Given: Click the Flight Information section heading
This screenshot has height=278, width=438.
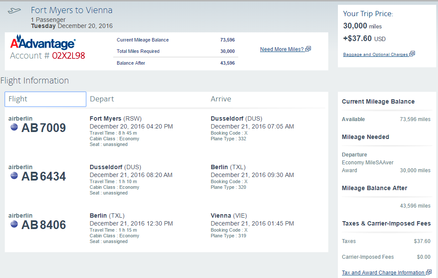Looking at the screenshot, I should click(x=35, y=80).
